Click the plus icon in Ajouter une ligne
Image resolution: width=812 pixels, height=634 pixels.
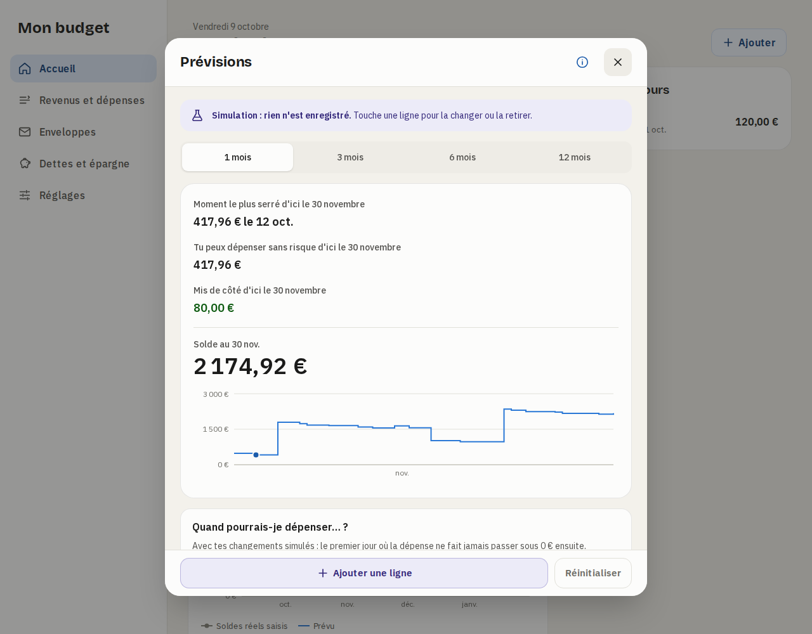pyautogui.click(x=323, y=573)
